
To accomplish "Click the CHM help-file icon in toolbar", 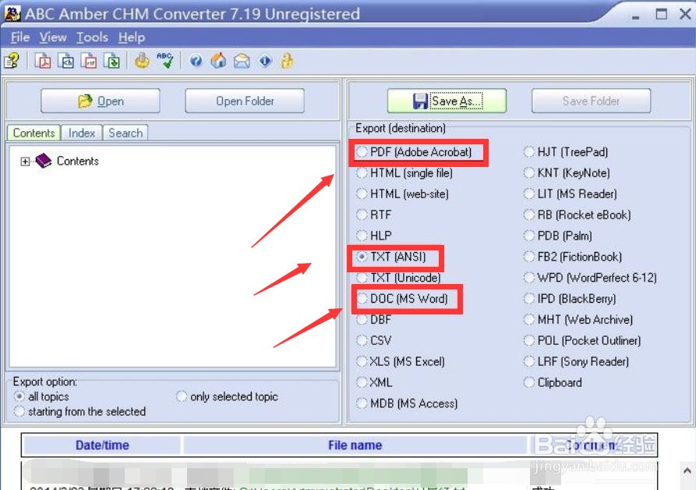I will (12, 60).
